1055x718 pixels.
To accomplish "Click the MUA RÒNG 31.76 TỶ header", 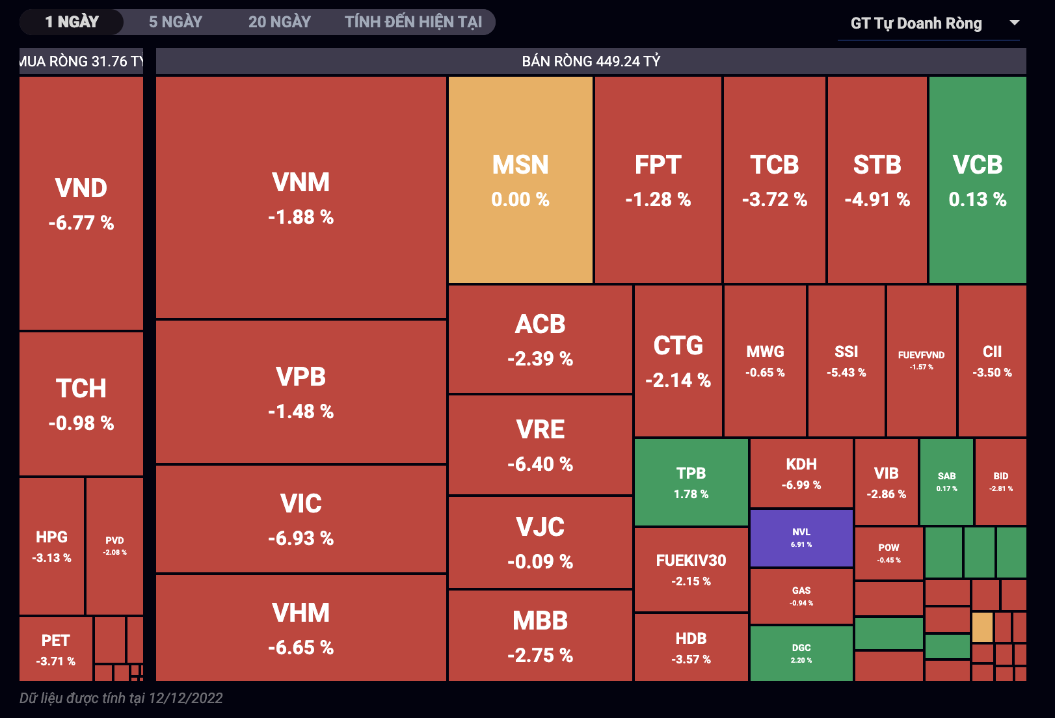I will 81,61.
